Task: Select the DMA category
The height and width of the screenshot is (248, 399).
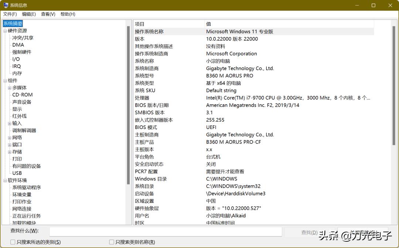Action: 18,45
